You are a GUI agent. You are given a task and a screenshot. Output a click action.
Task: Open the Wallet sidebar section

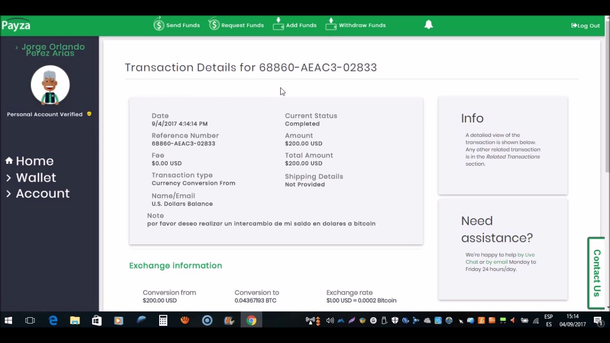point(36,177)
